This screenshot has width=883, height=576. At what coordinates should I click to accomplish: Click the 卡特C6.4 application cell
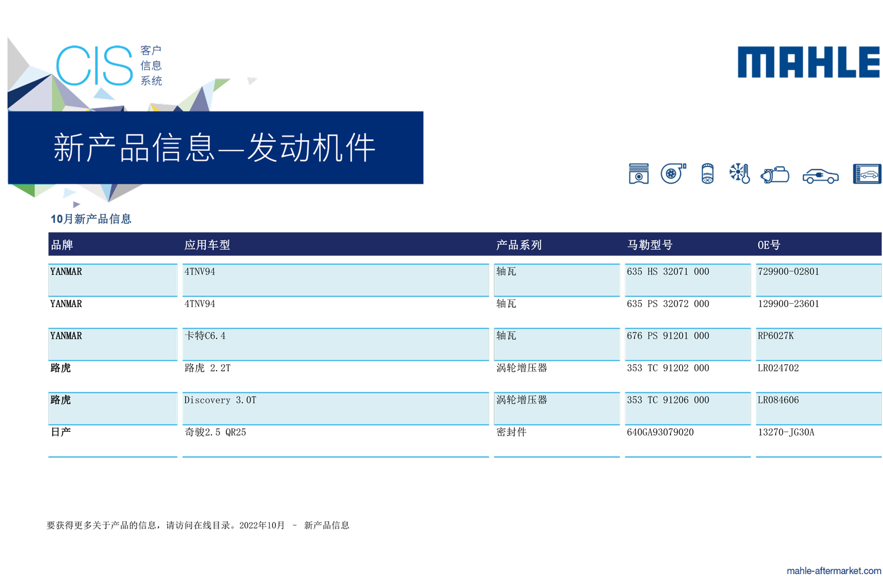(336, 344)
